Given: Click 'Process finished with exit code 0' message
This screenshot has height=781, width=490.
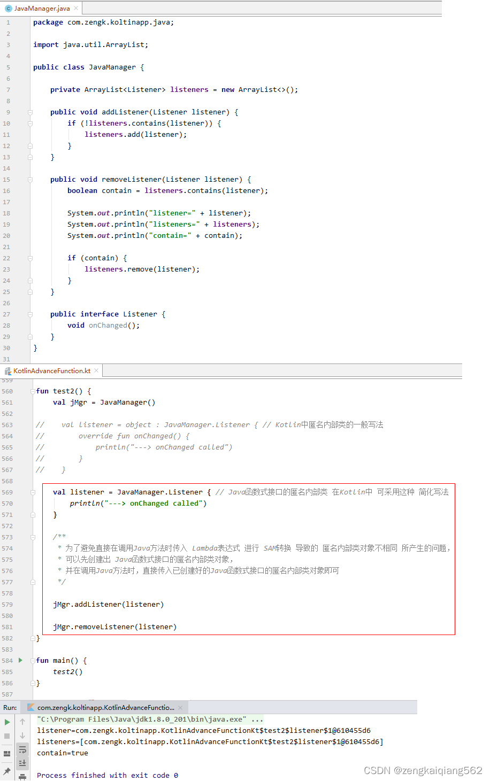Looking at the screenshot, I should [108, 776].
